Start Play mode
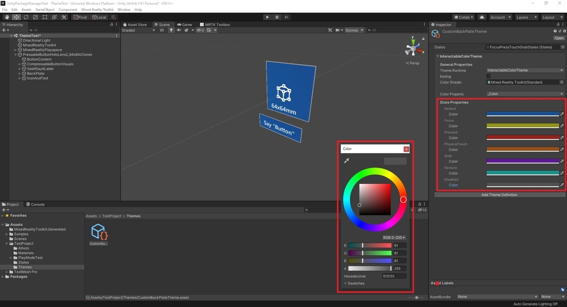Viewport: 567px width, 307px height. [267, 17]
